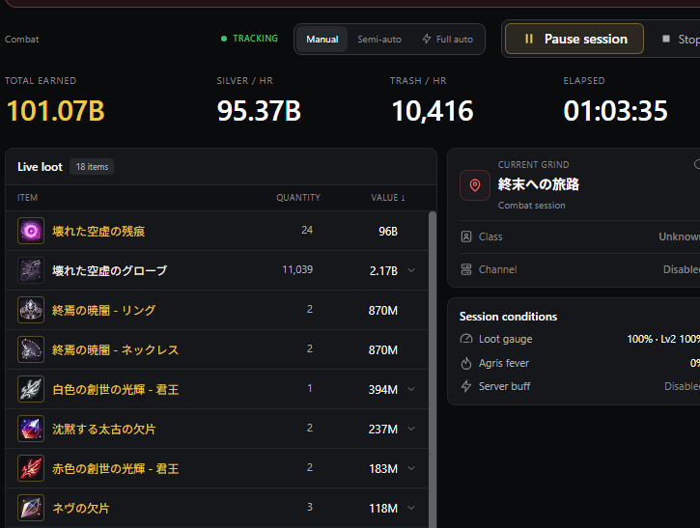This screenshot has width=700, height=528.
Task: Click the Live loot scrollbar
Action: click(x=433, y=370)
